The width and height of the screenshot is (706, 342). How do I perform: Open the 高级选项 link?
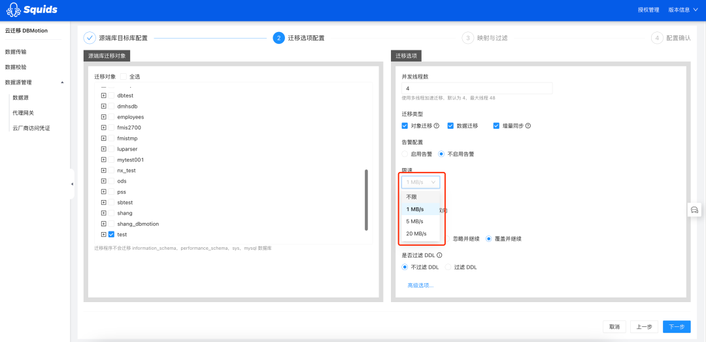420,285
